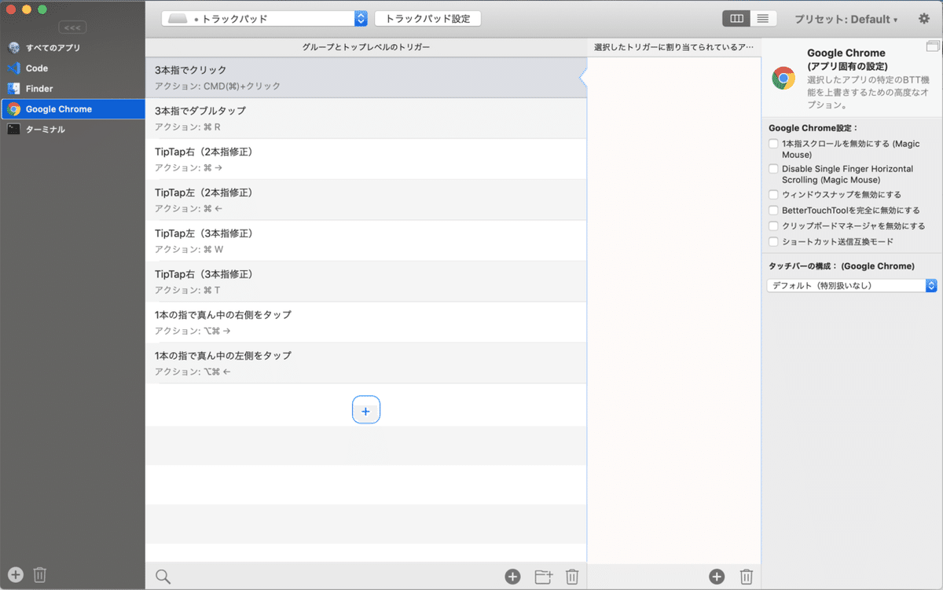Collapse the sidebar with the <<< button
This screenshot has height=590, width=943.
(x=72, y=27)
